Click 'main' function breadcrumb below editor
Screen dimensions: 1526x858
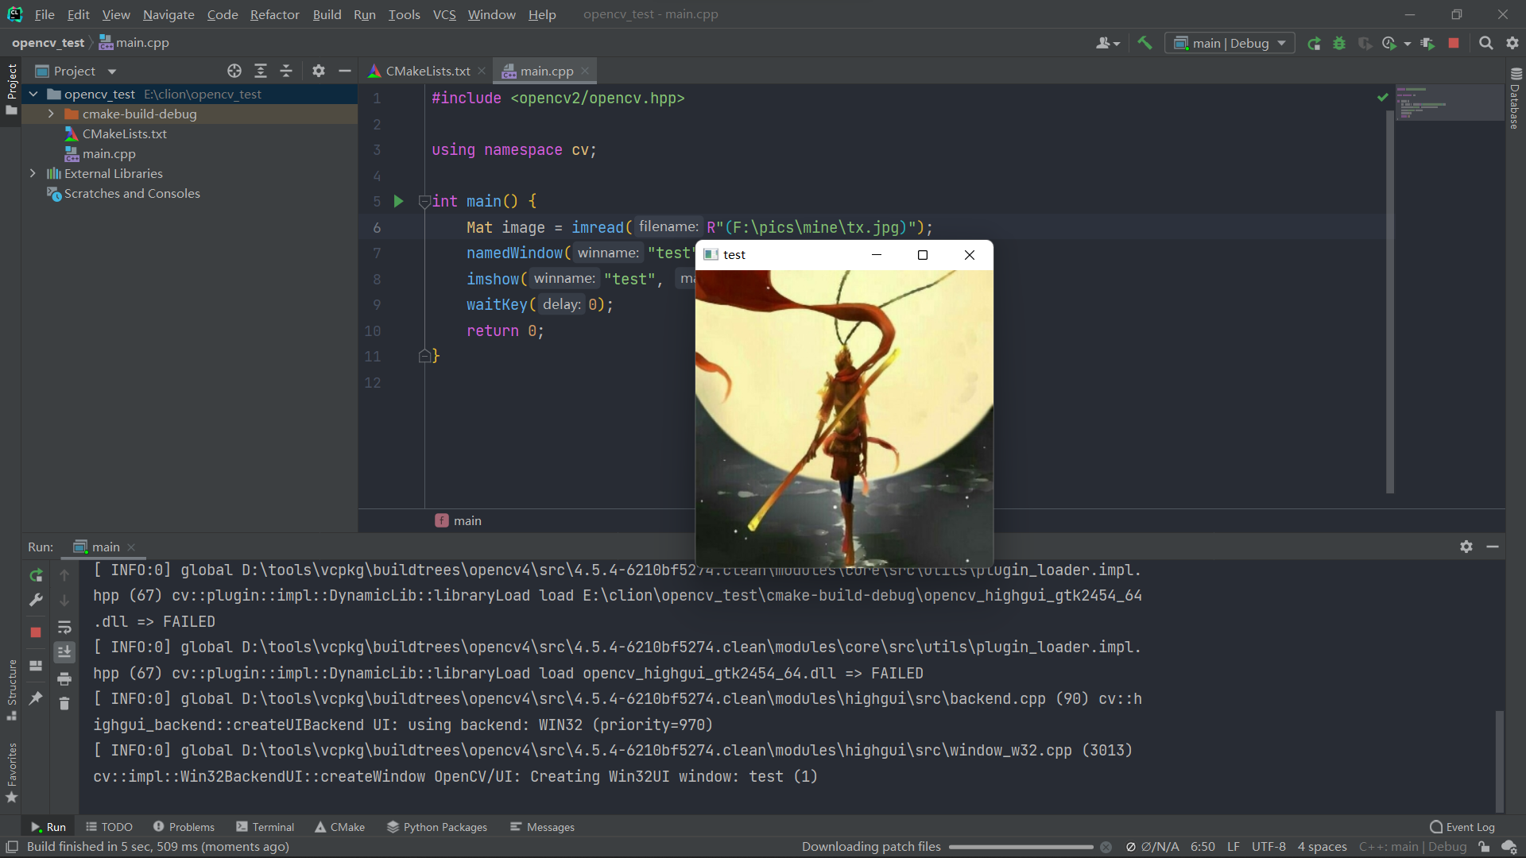click(458, 521)
